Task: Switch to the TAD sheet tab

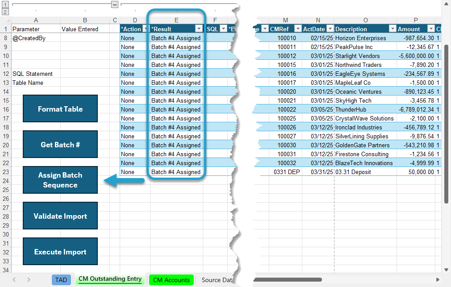Action: coord(61,280)
